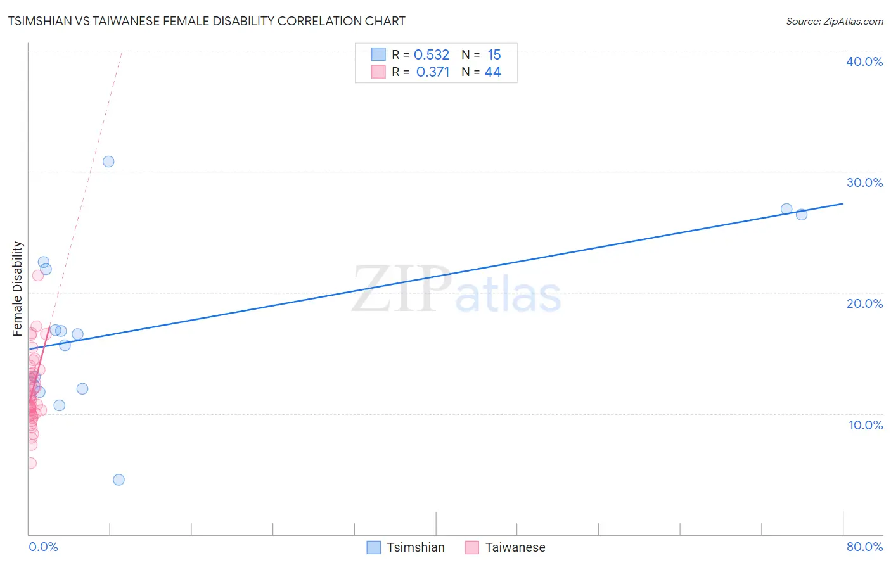Viewport: 891px width, 565px height.
Task: Click the Female Disability axis label
Action: [x=18, y=288]
